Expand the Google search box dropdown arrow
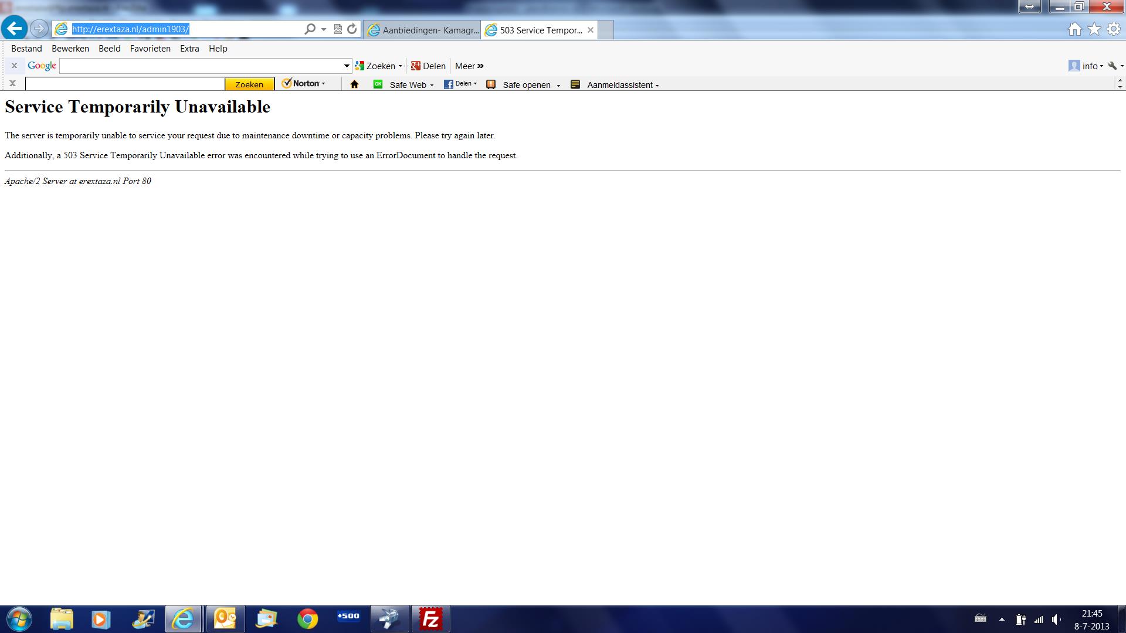The height and width of the screenshot is (633, 1126). [x=347, y=66]
